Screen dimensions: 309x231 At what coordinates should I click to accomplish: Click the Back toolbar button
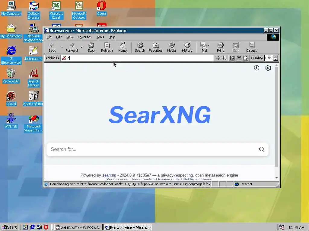(x=52, y=47)
